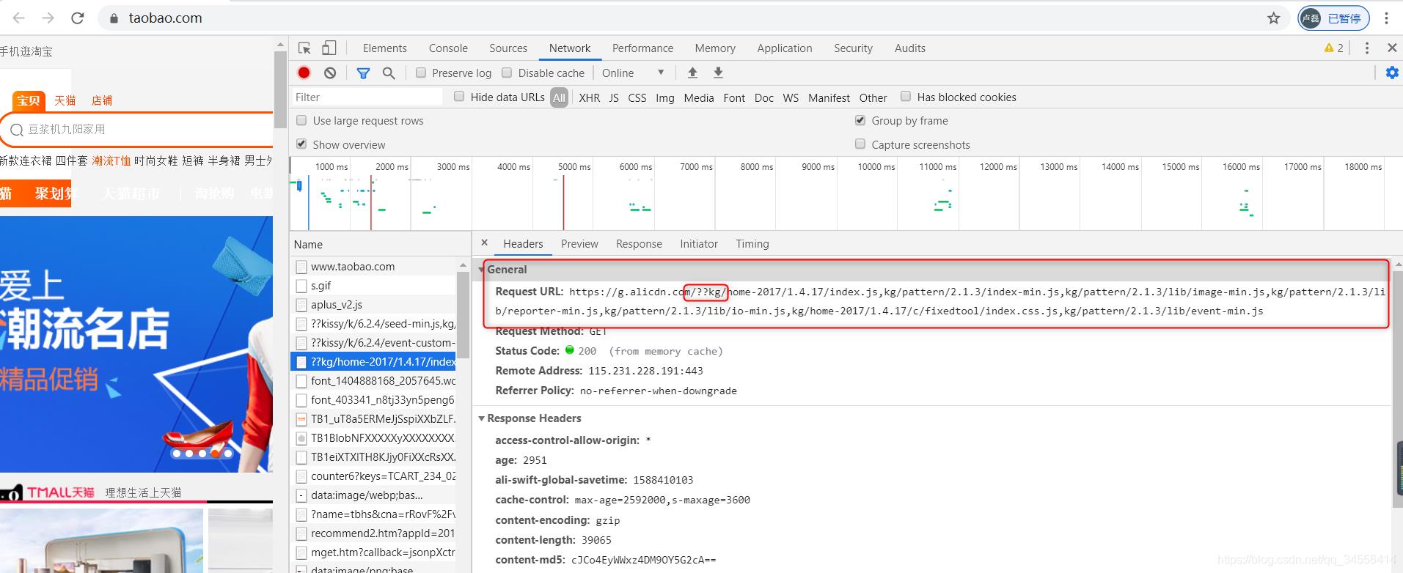Clear the network log icon

330,73
